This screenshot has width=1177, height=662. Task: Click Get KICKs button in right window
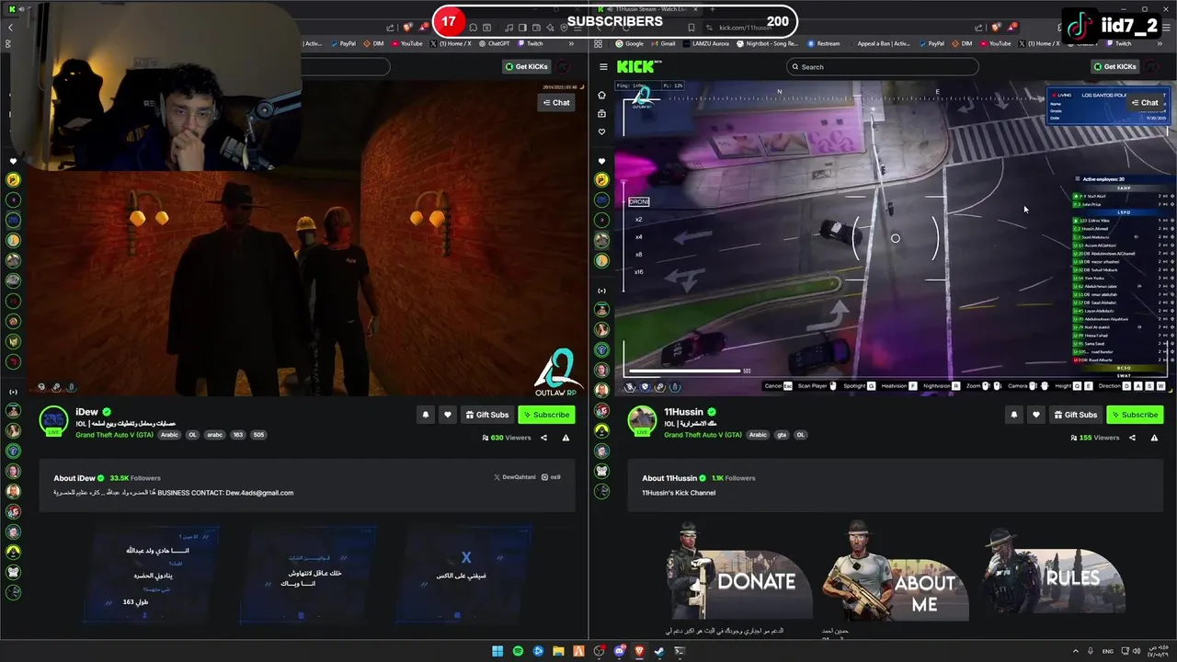coord(1114,66)
